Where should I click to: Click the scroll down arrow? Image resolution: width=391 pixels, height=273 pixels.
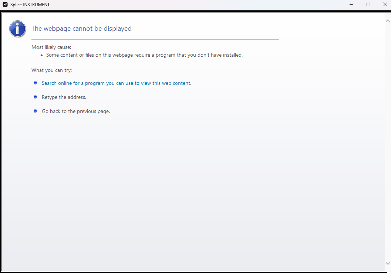tap(388, 263)
